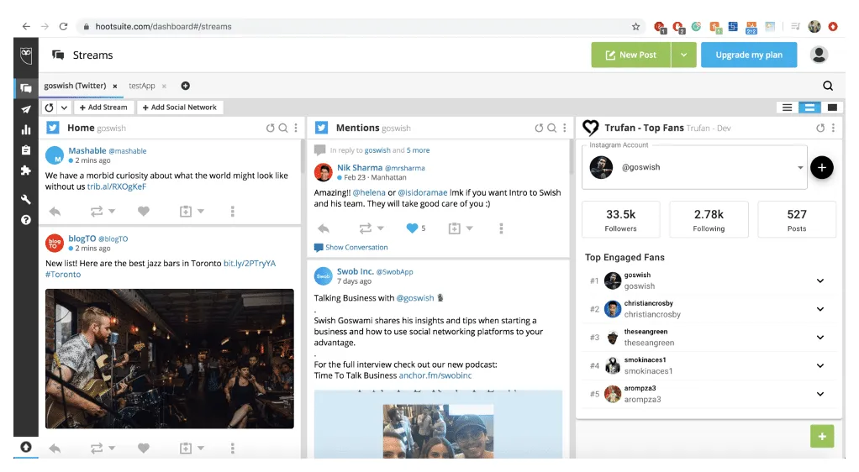Refresh the Trufan Top Fans stream

pos(820,128)
